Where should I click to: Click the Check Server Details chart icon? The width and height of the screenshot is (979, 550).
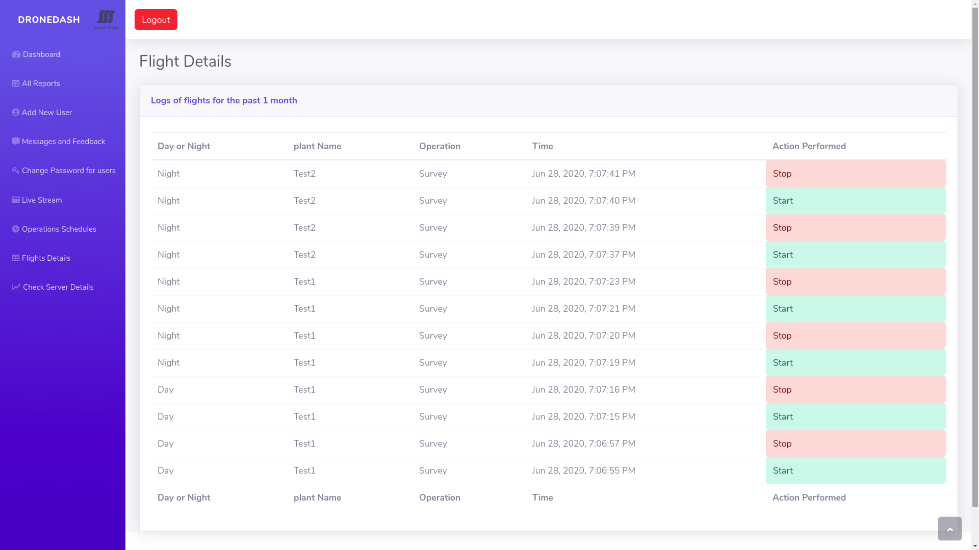[x=16, y=287]
